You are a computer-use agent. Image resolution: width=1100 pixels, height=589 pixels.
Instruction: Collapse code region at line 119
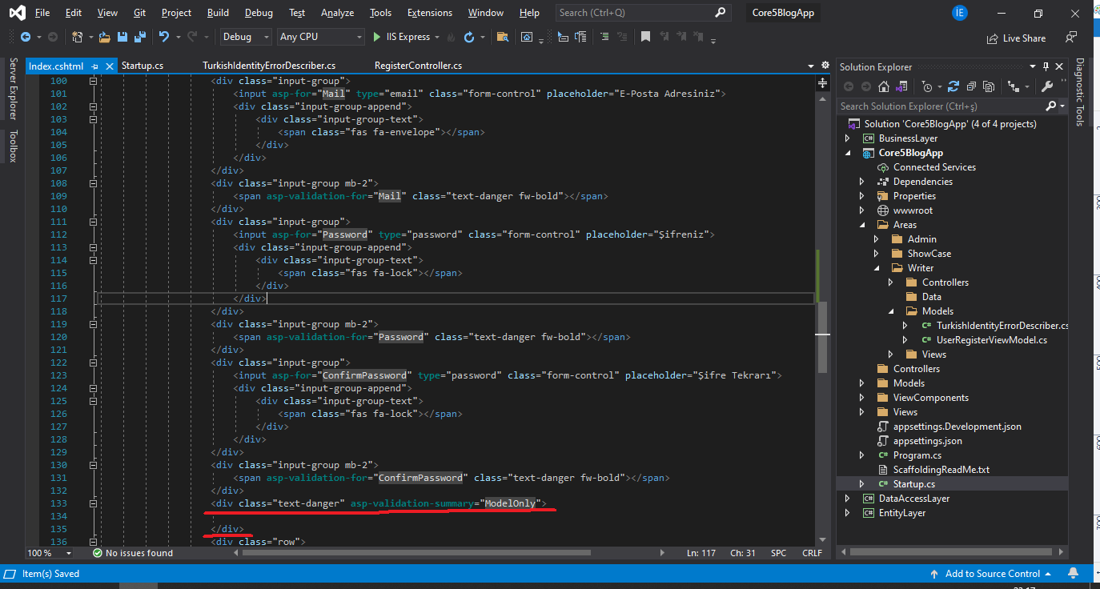pos(94,324)
